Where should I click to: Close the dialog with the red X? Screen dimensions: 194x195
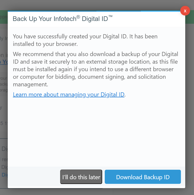pos(185,11)
